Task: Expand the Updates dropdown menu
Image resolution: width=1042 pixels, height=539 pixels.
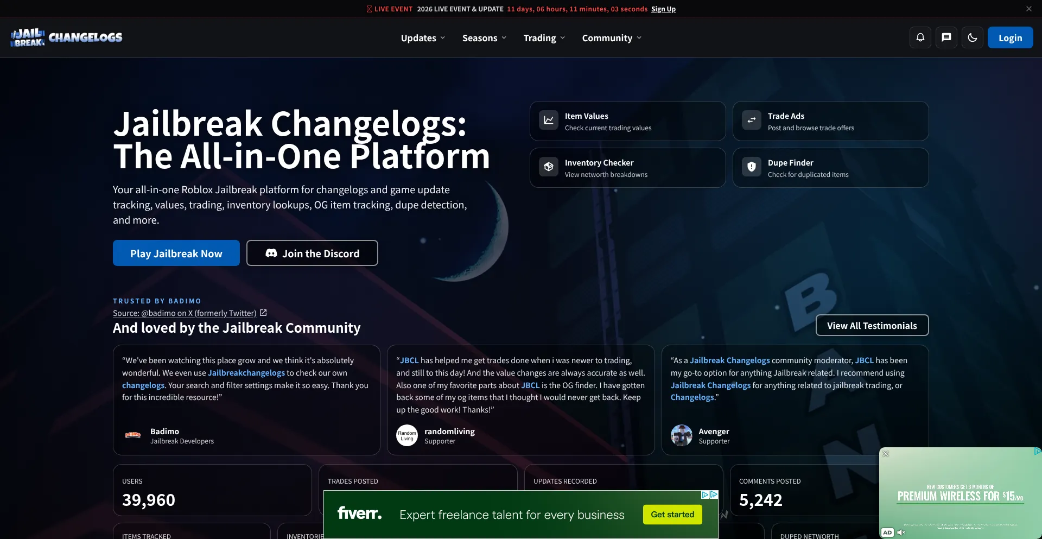Action: [x=423, y=38]
